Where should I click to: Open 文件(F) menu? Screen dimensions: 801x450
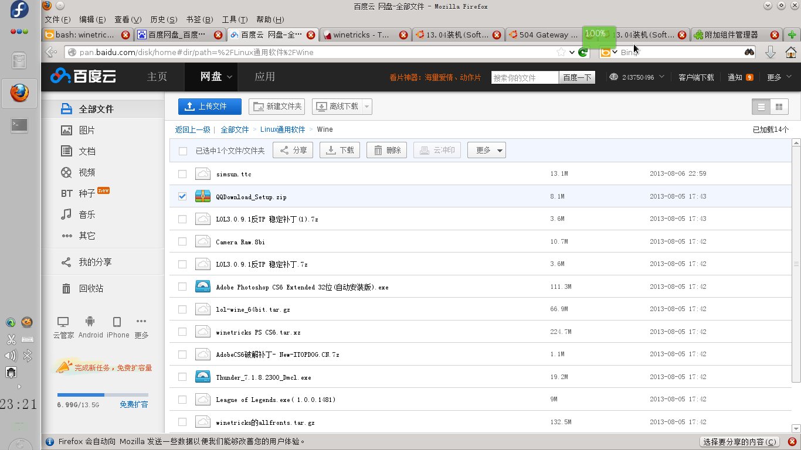click(x=57, y=19)
